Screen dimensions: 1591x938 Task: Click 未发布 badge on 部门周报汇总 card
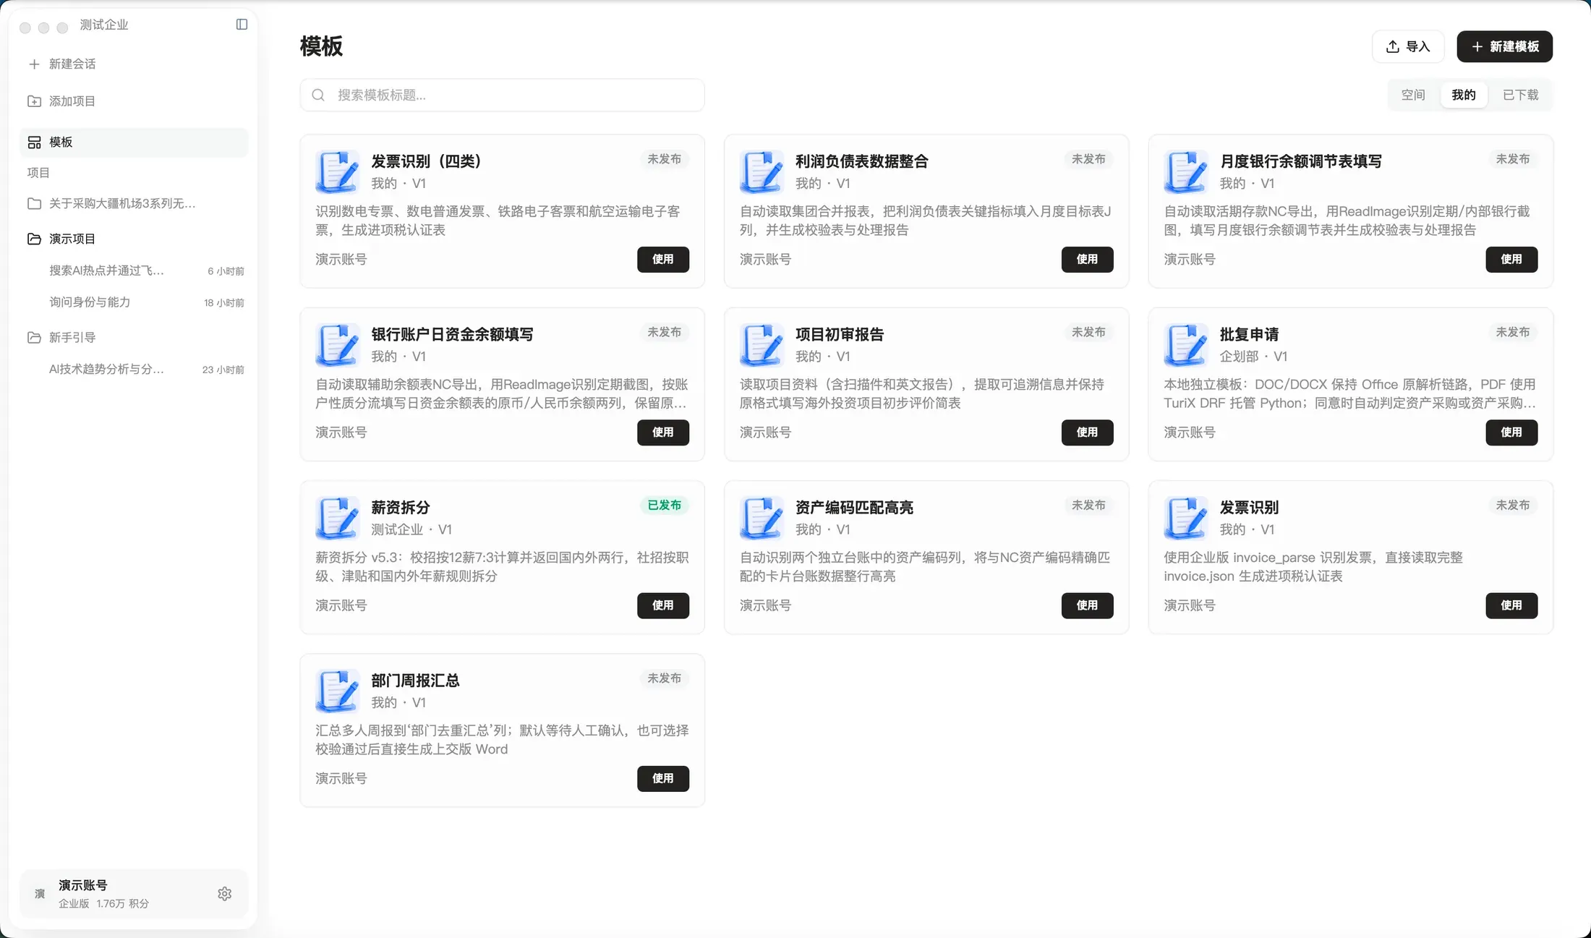coord(664,678)
